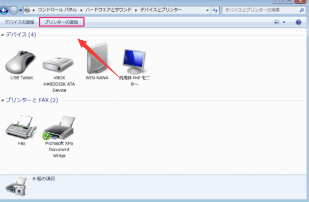The width and height of the screenshot is (309, 202).
Task: Click the refresh button beside address bar
Action: click(215, 10)
